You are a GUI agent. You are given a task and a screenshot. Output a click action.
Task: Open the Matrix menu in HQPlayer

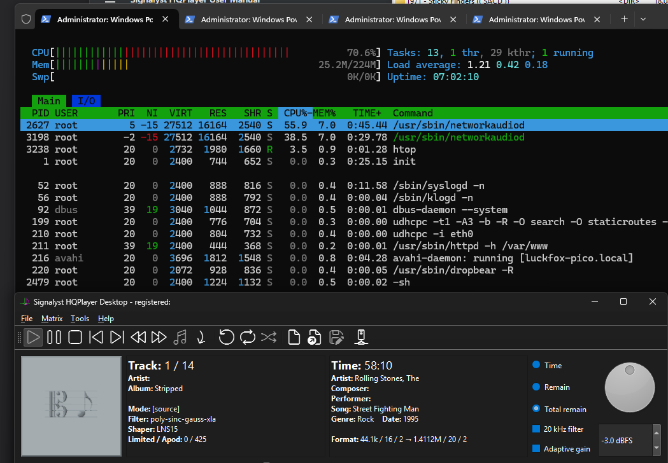[x=52, y=319]
